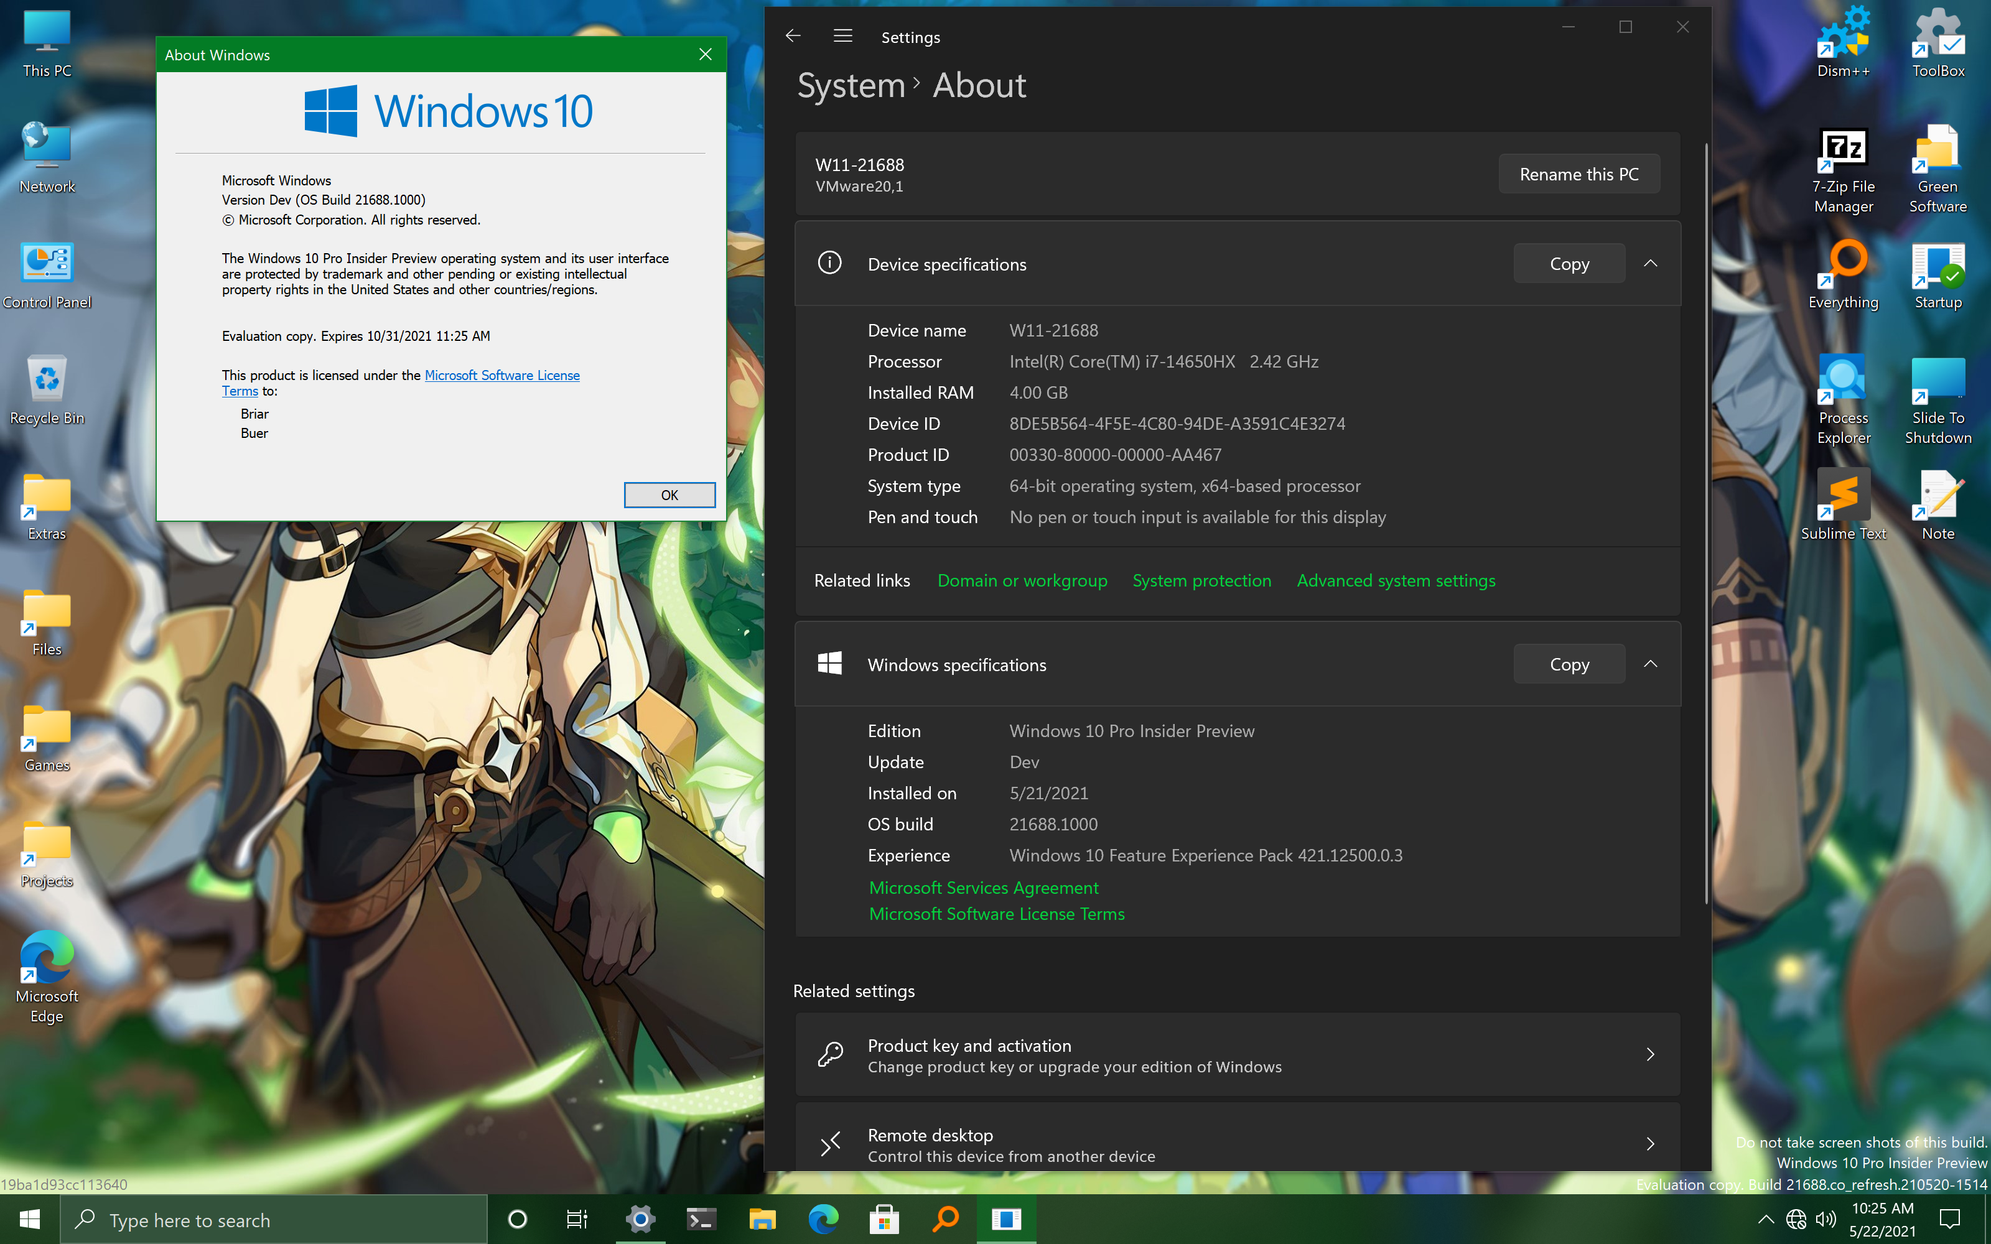1991x1244 pixels.
Task: Click the Rename this PC button
Action: [1578, 174]
